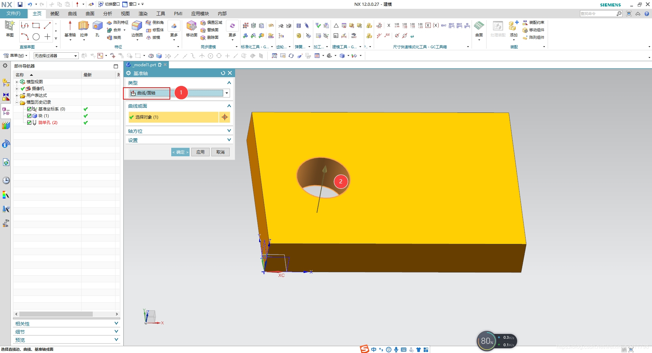Click the rectangle sketch tool icon
The width and height of the screenshot is (652, 353).
coord(36,25)
